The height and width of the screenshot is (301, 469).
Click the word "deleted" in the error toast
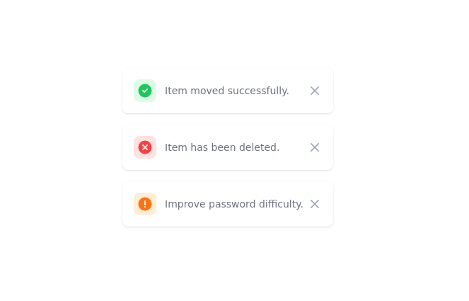[260, 147]
